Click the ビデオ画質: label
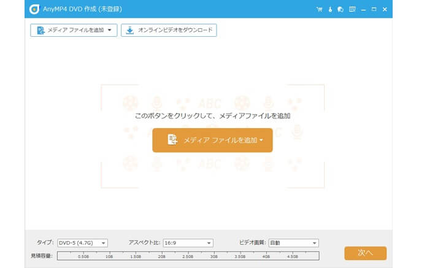Image resolution: width=427 pixels, height=268 pixels. point(252,242)
